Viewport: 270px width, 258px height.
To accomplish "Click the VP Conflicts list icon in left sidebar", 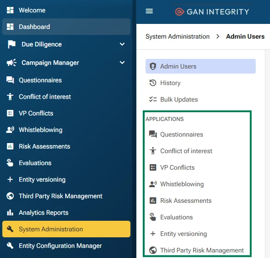I will click(x=10, y=113).
